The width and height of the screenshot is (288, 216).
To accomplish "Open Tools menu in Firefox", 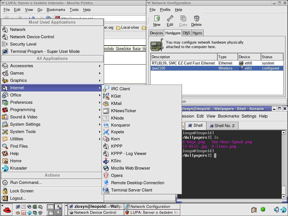I will [74, 10].
